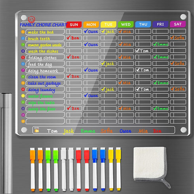Open the TUE day header
194x194 pixels.
tap(108, 24)
